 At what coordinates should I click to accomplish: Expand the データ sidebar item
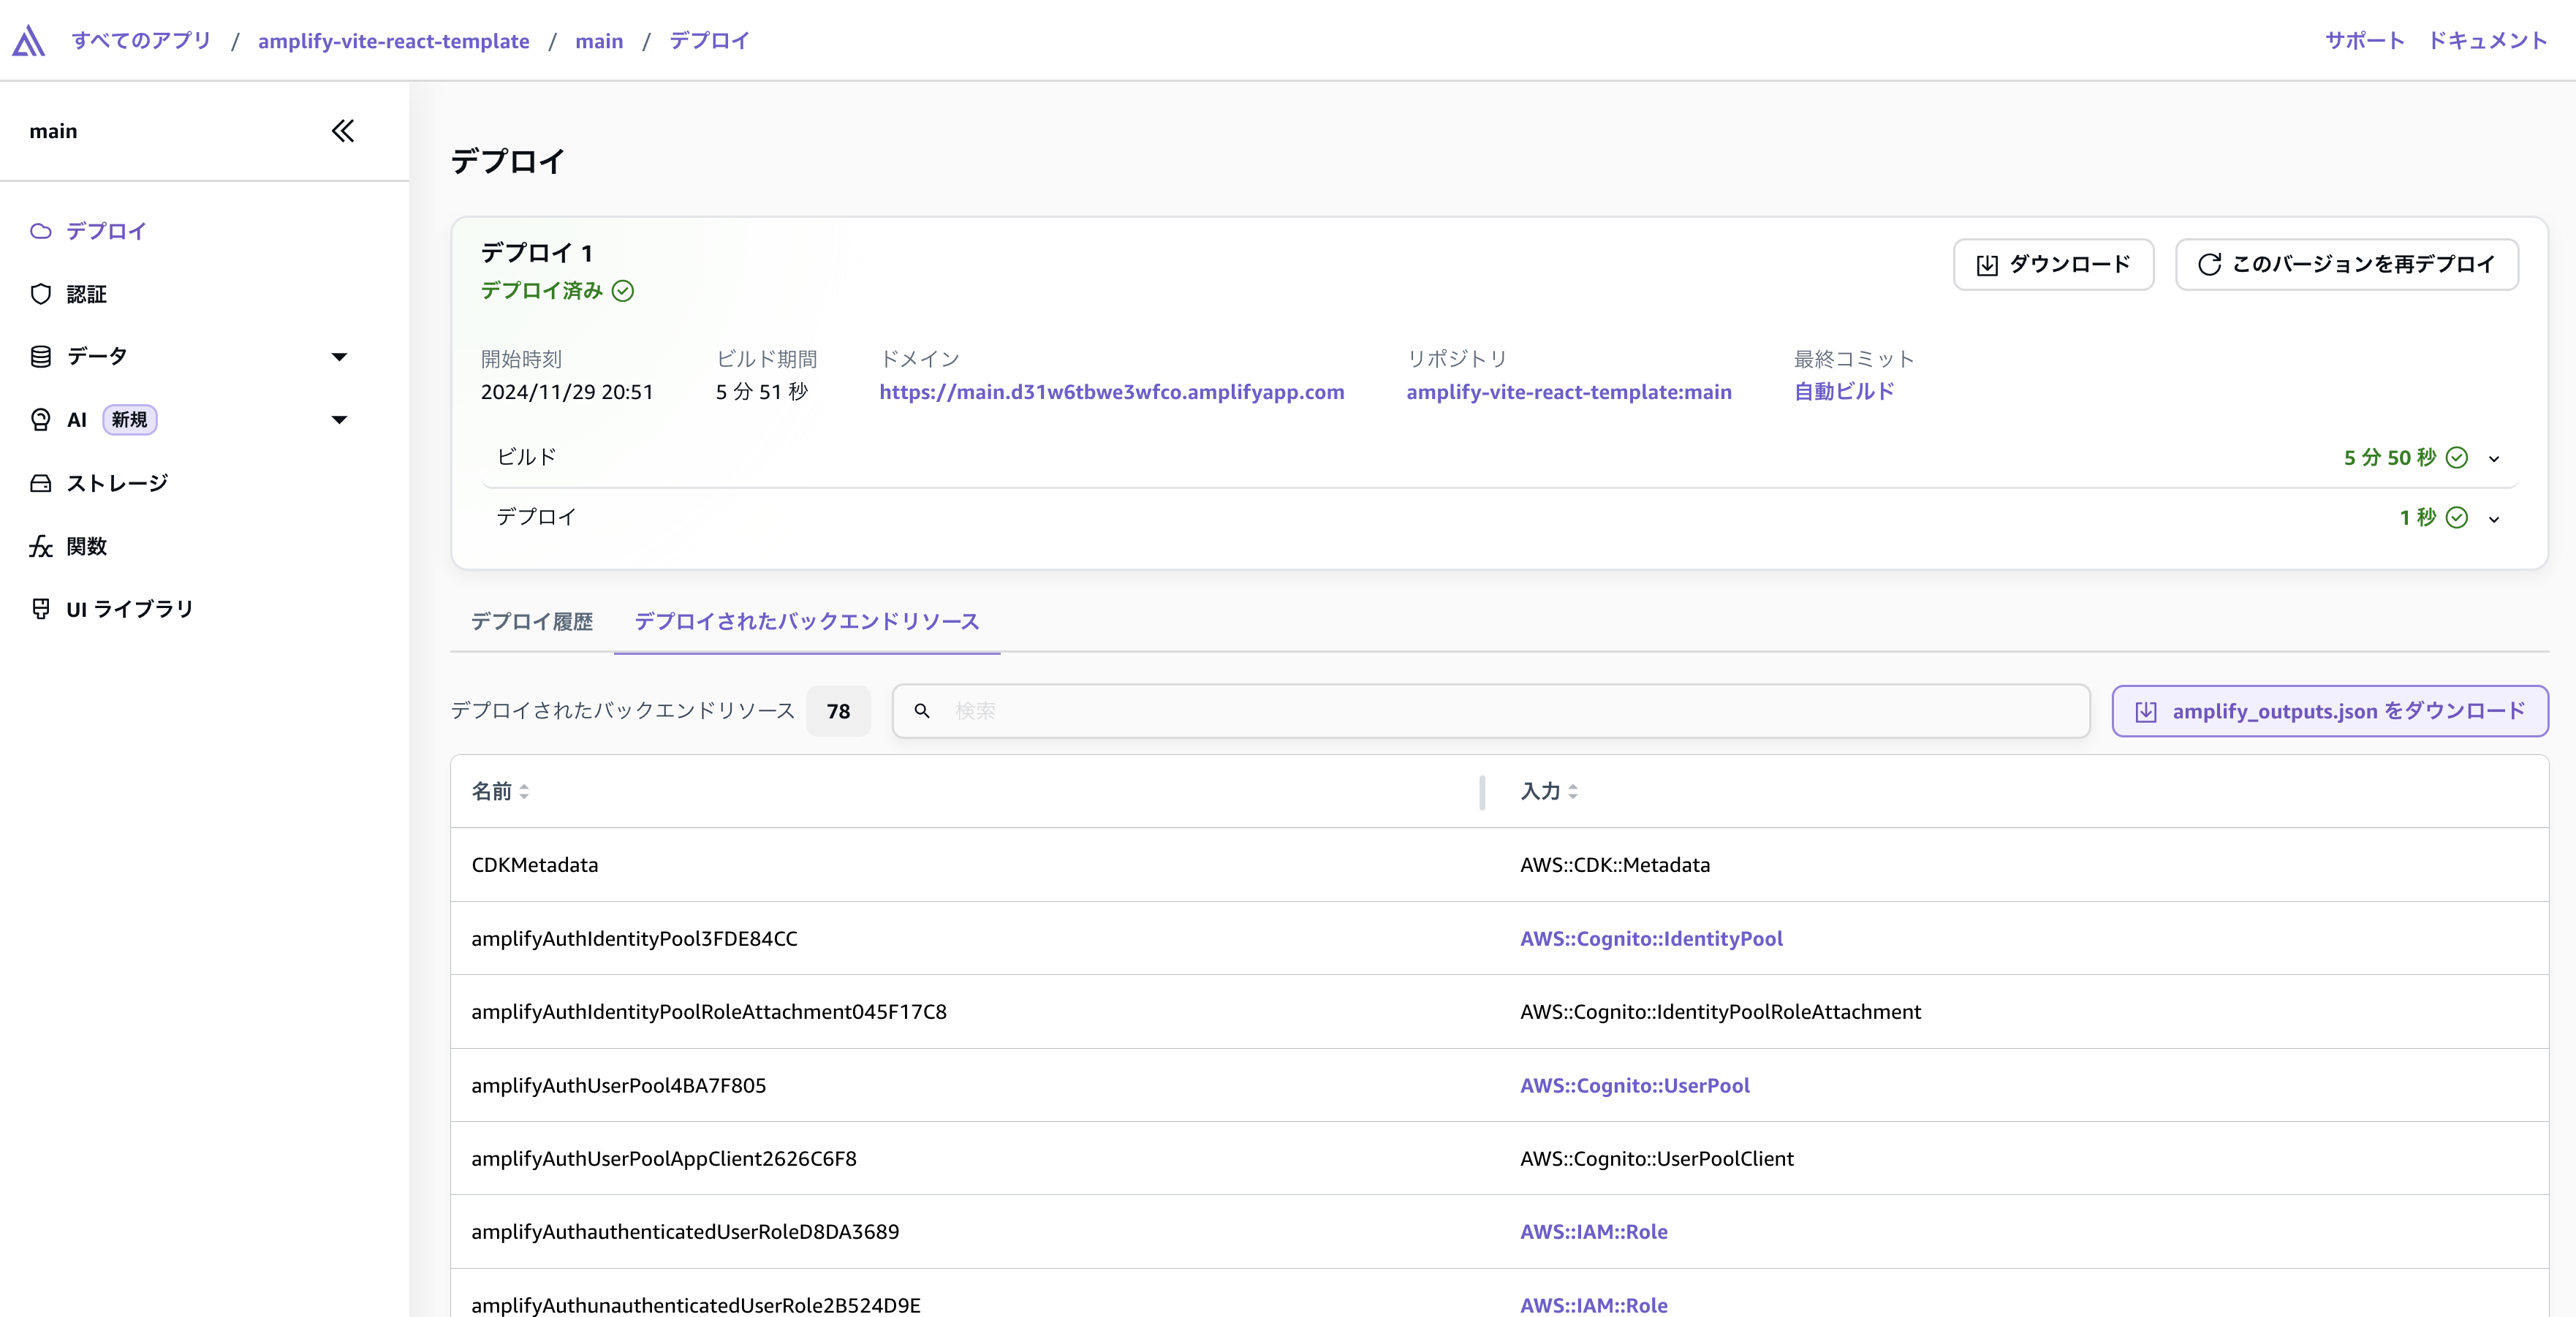(340, 356)
